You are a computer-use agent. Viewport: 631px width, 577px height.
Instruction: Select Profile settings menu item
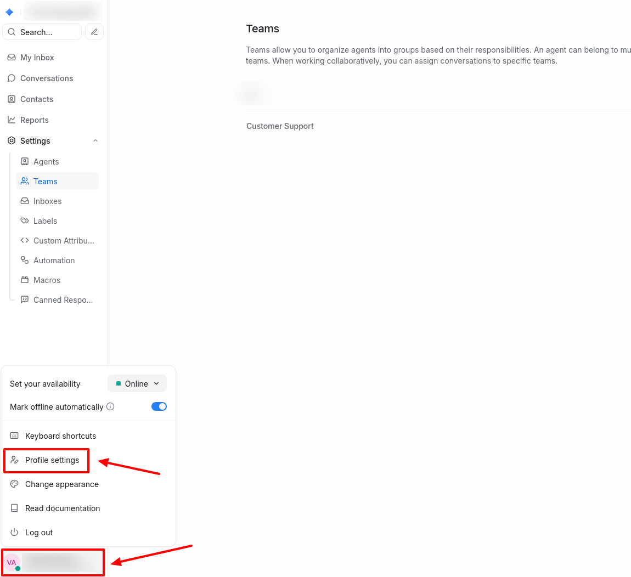tap(52, 460)
